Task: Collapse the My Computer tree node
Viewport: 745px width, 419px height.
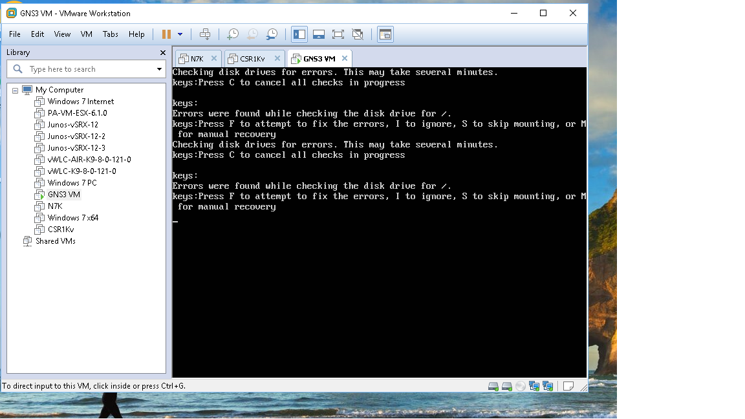Action: pyautogui.click(x=14, y=89)
